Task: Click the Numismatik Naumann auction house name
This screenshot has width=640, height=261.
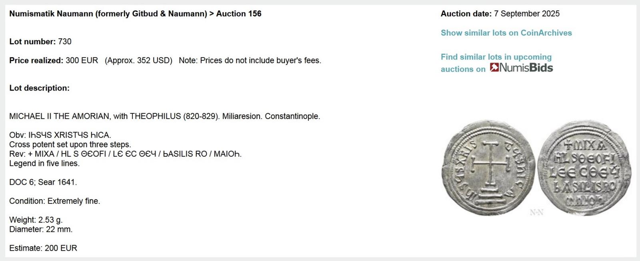Action: (108, 14)
